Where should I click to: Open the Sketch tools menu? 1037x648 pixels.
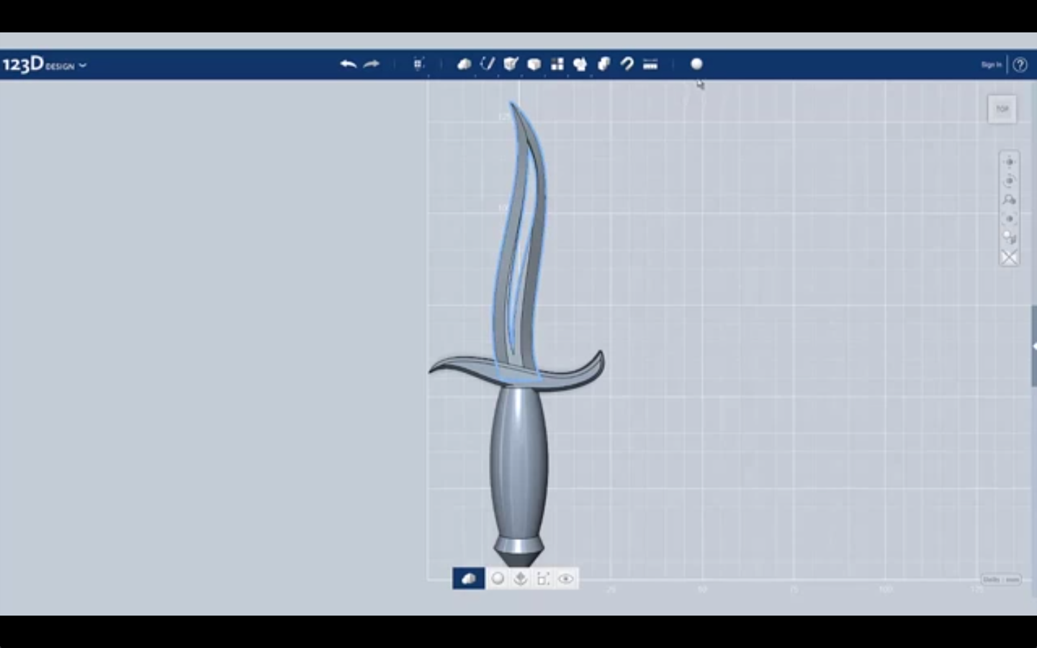click(488, 64)
